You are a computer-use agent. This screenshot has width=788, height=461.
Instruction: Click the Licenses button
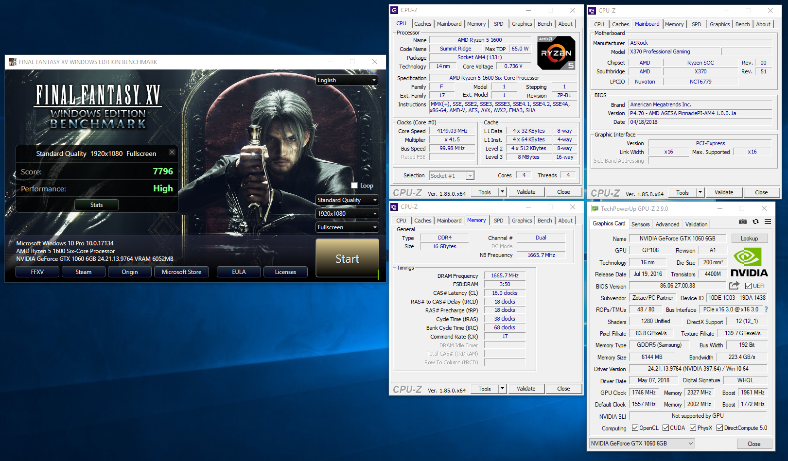285,272
